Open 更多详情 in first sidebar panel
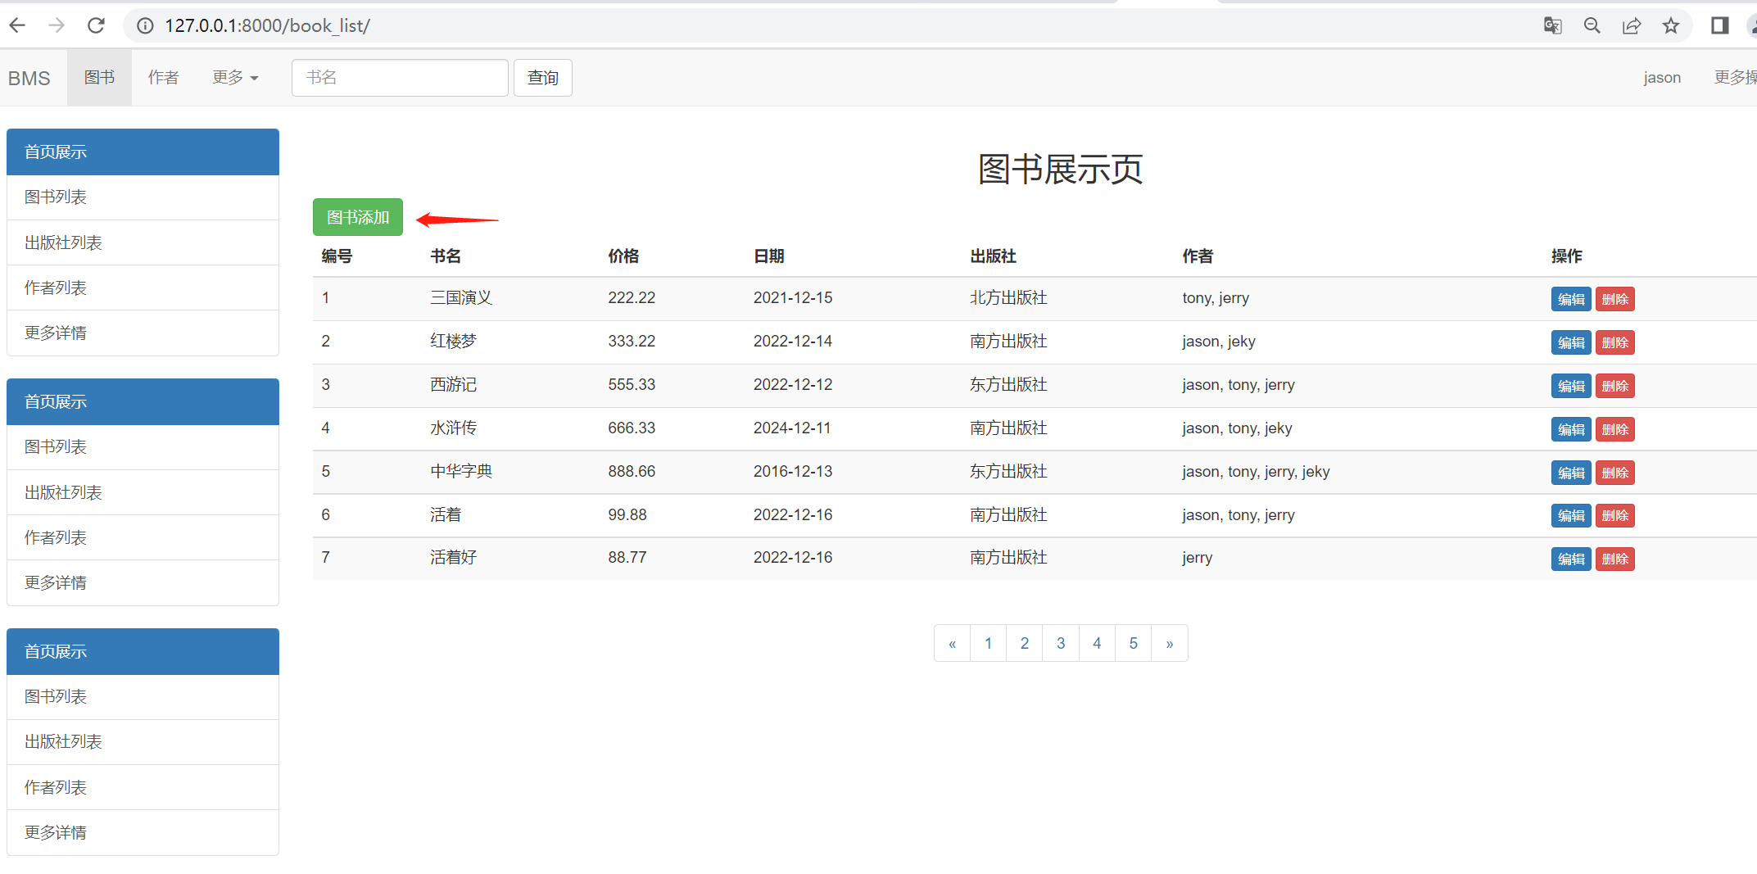 (x=143, y=333)
